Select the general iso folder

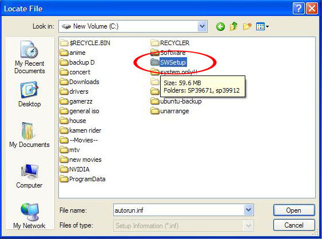[x=79, y=111]
